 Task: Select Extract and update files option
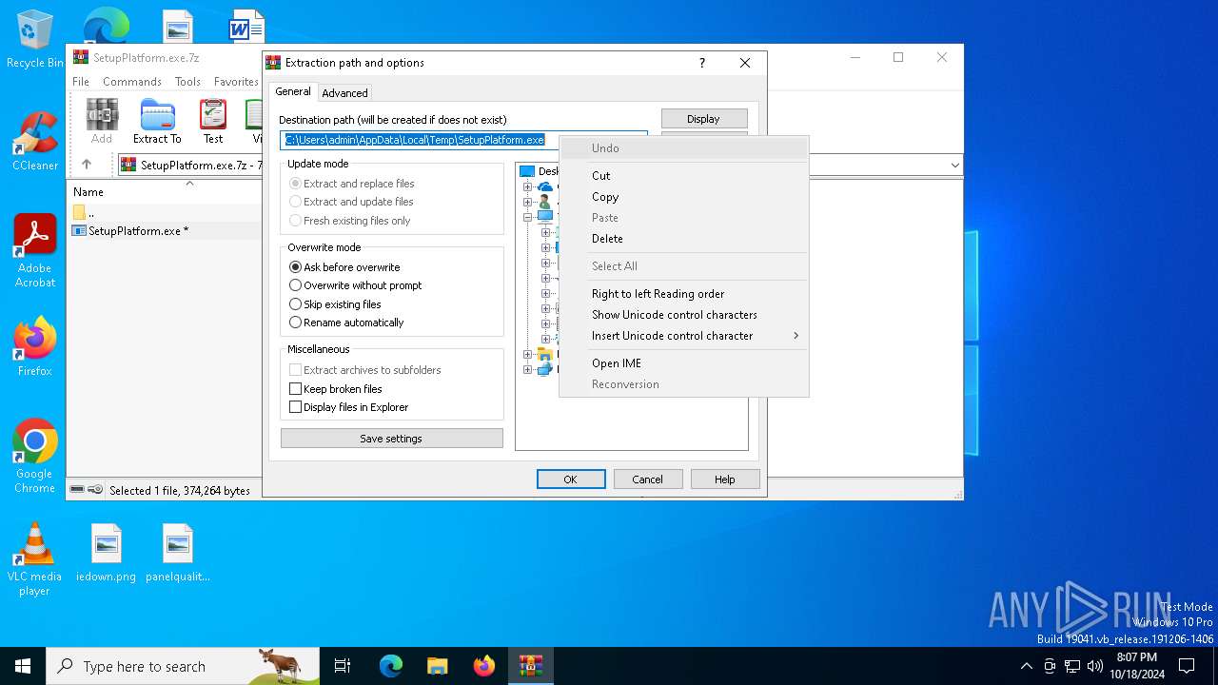[351, 202]
